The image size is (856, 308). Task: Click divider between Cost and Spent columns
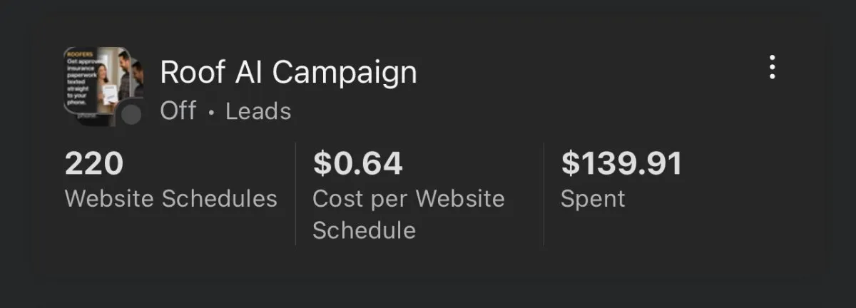point(544,194)
